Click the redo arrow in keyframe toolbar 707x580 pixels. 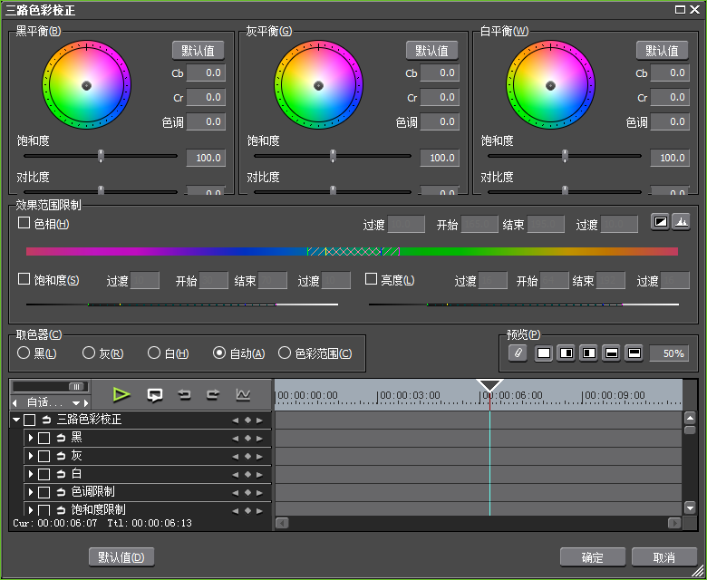(x=213, y=394)
